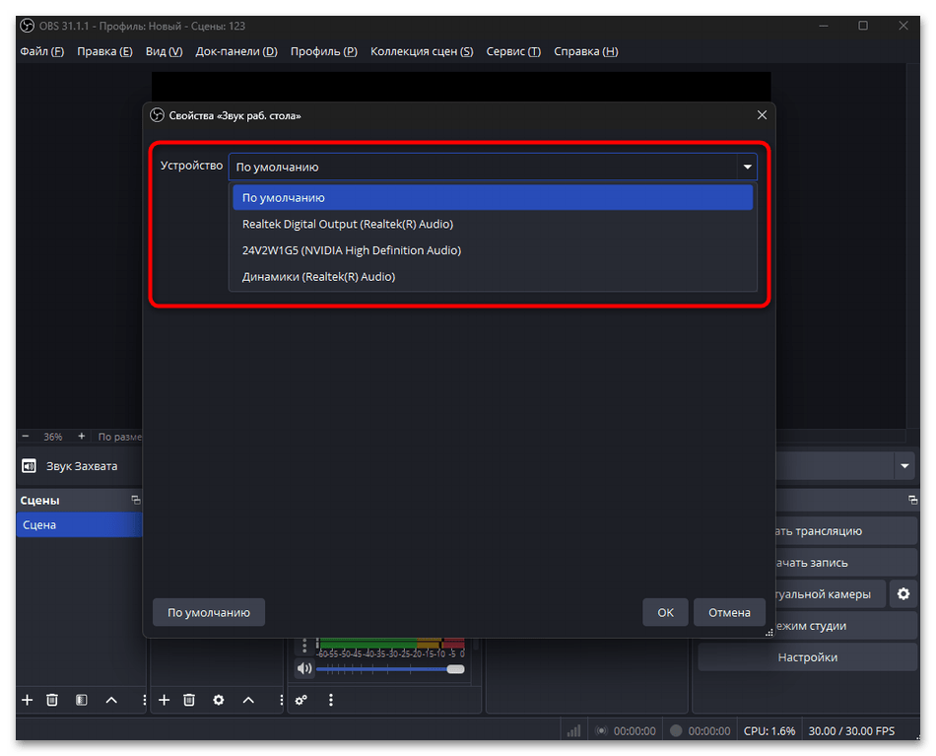The width and height of the screenshot is (936, 756).
Task: Open audio channel options vertical dots
Action: [304, 645]
